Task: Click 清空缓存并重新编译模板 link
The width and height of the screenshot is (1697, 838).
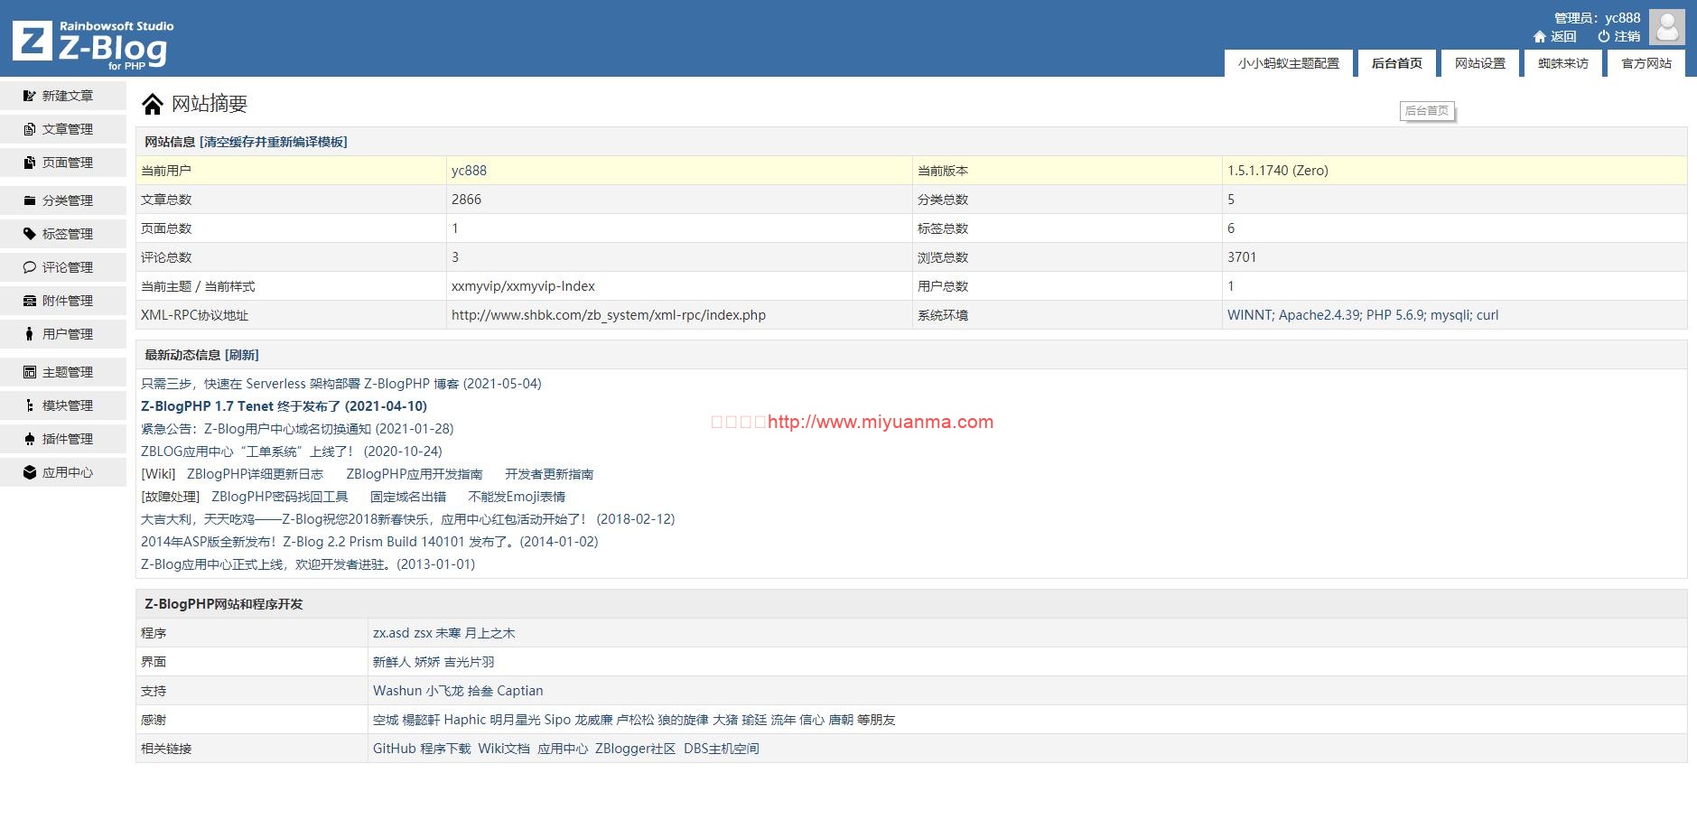Action: (x=273, y=142)
